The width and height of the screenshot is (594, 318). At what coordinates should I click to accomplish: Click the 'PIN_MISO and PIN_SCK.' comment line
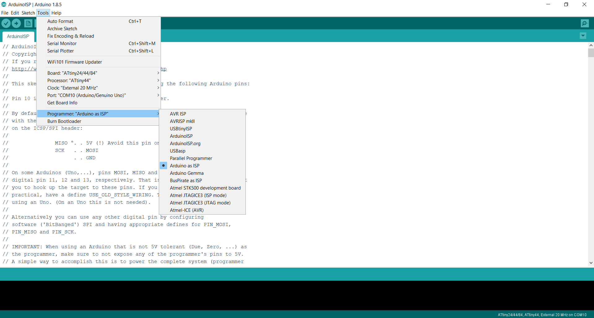(39, 232)
